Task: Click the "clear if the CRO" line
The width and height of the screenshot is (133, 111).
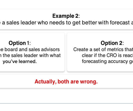Action: pos(107,55)
